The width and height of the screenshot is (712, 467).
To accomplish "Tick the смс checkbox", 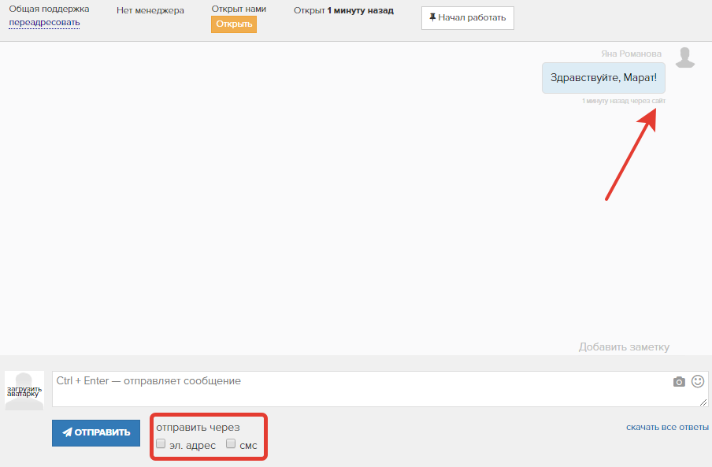I will [x=231, y=444].
